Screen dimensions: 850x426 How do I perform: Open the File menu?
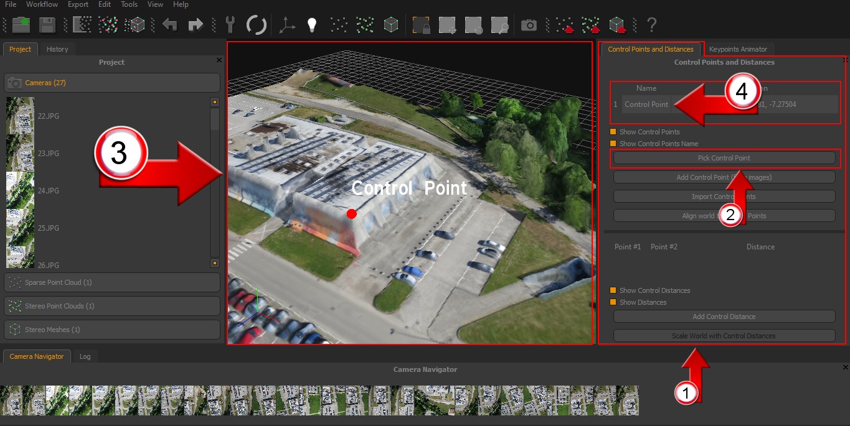coord(11,4)
